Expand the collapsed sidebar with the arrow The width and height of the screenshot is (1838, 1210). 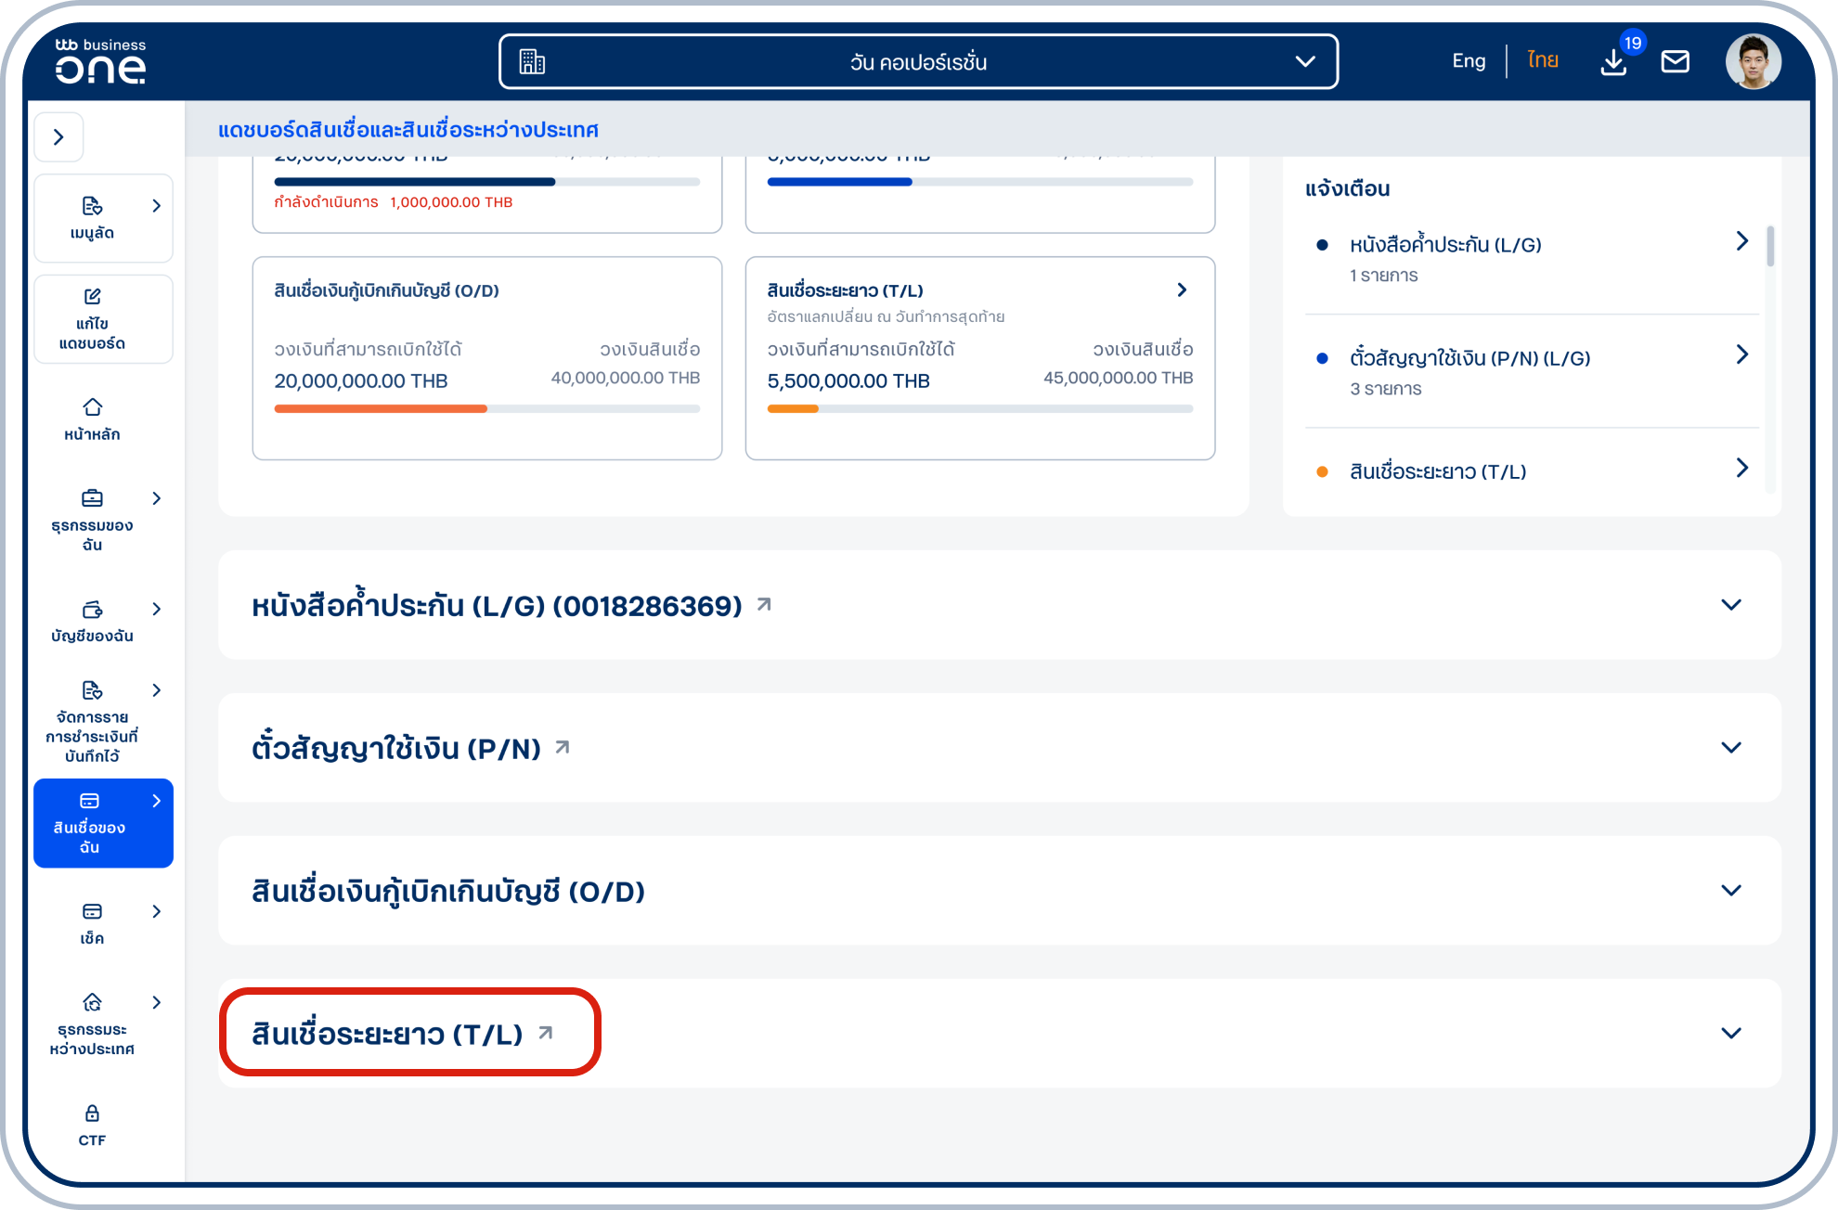click(x=58, y=136)
